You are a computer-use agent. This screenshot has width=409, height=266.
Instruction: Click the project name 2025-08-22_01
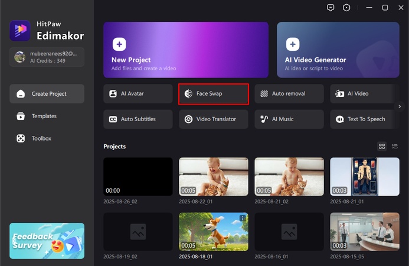(195, 202)
